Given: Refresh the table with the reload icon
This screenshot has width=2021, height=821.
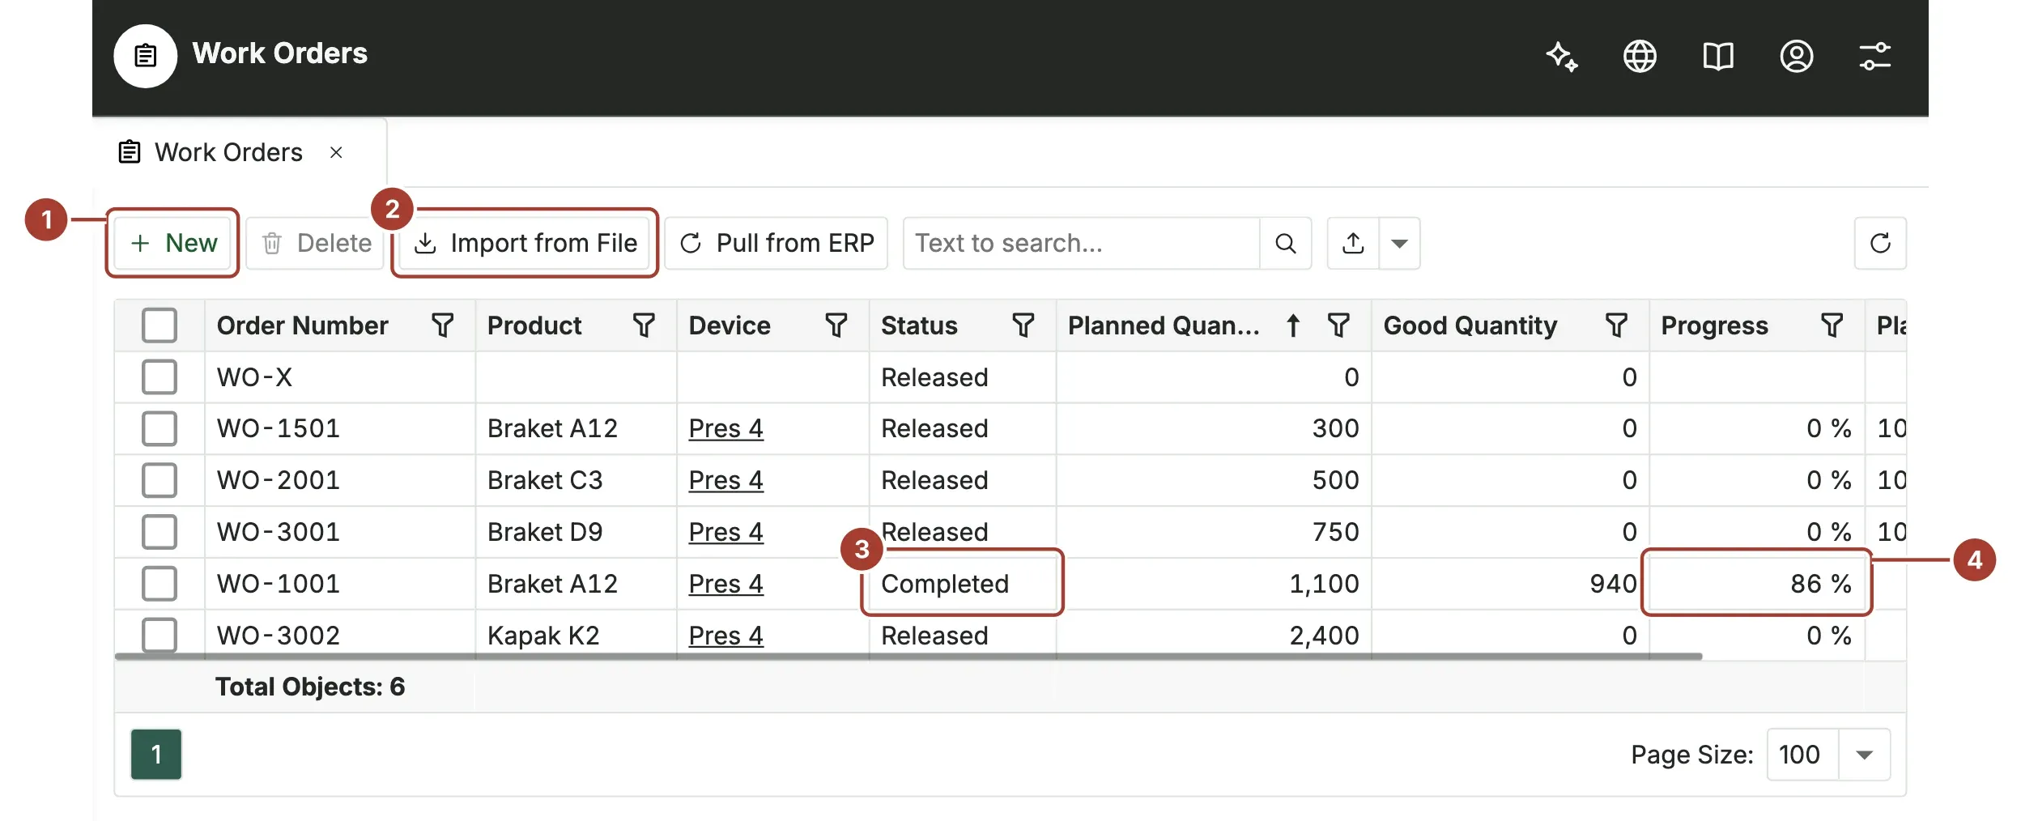Looking at the screenshot, I should coord(1880,243).
